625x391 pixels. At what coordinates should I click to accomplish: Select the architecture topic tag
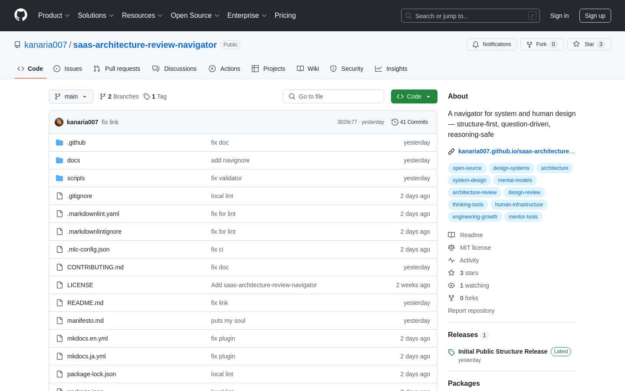[555, 168]
